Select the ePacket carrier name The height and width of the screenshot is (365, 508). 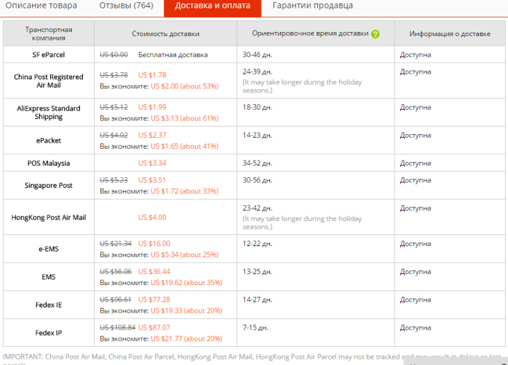pyautogui.click(x=49, y=140)
